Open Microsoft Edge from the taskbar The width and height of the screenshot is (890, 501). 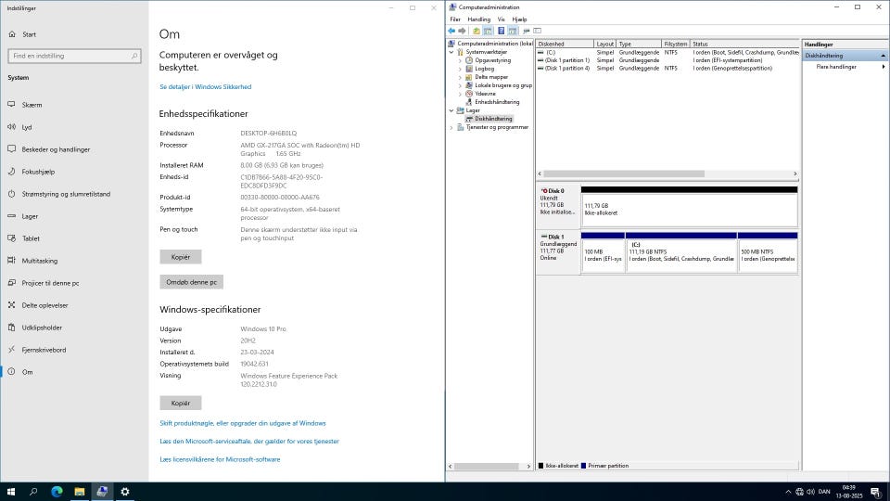(57, 492)
